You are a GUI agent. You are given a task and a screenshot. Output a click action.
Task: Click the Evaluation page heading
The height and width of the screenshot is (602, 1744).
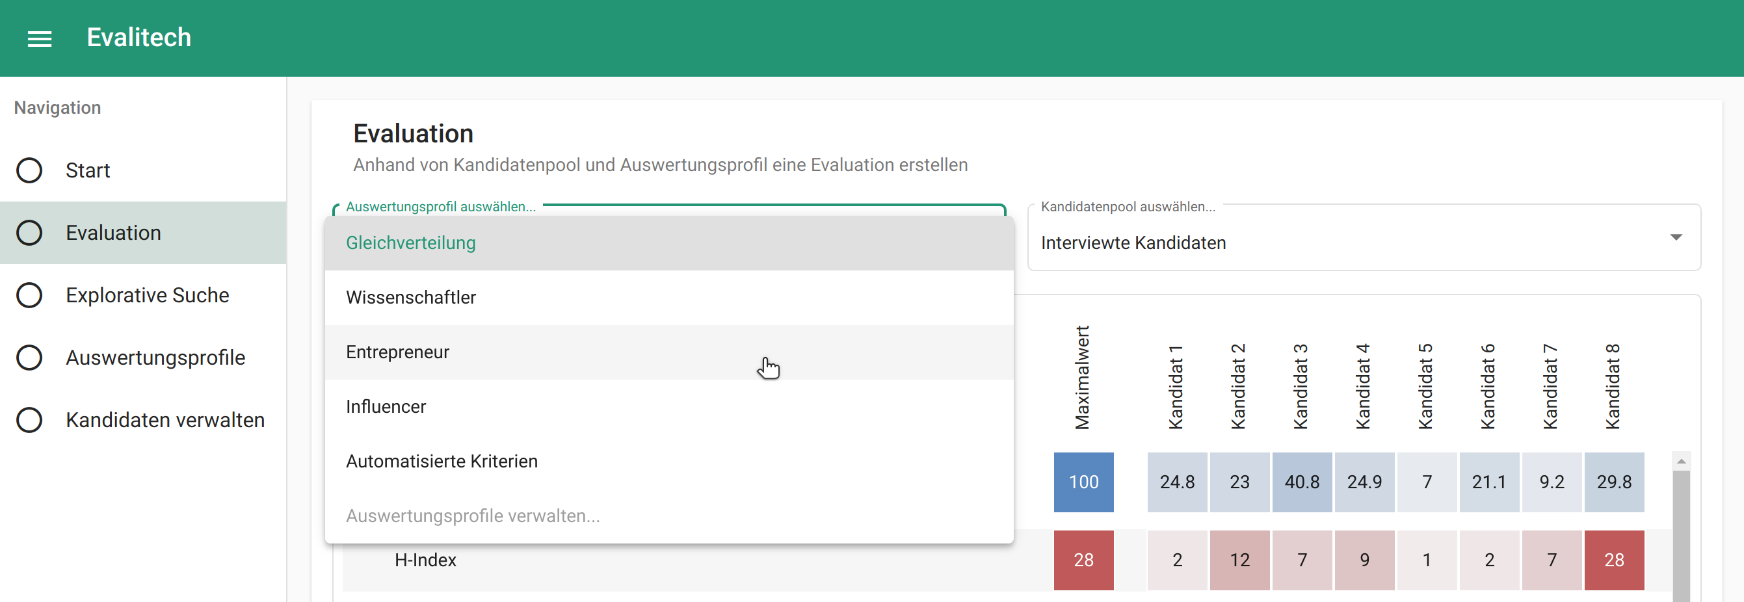(x=413, y=133)
